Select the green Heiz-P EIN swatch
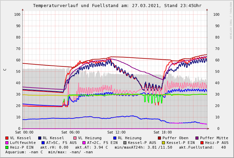 coord(7,147)
